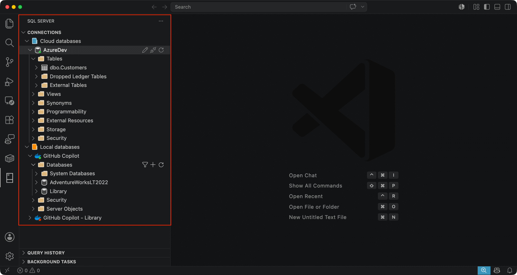The width and height of the screenshot is (517, 275).
Task: Open the Containers view icon
Action: [9, 158]
